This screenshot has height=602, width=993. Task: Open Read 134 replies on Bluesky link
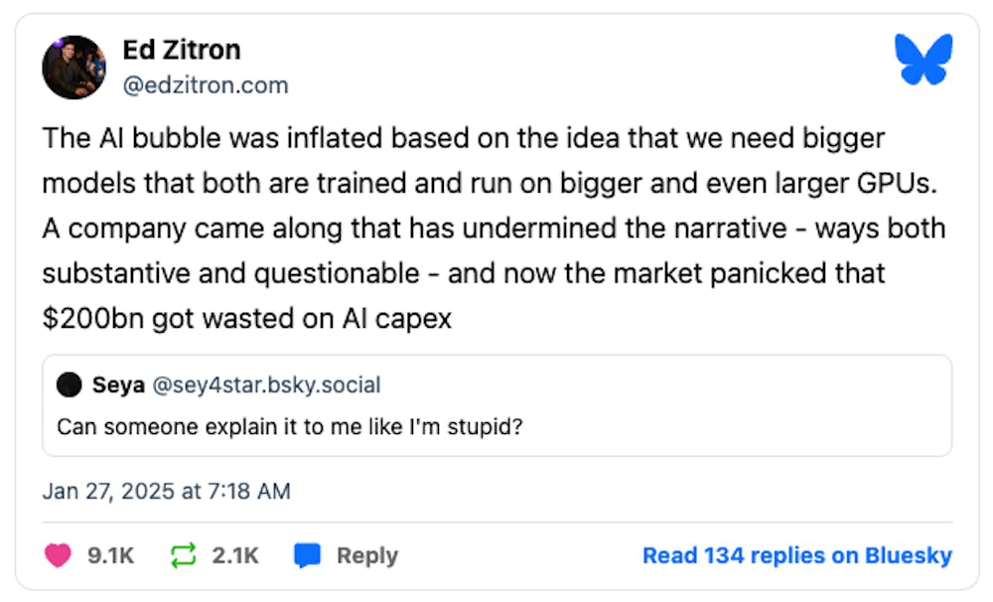[797, 555]
